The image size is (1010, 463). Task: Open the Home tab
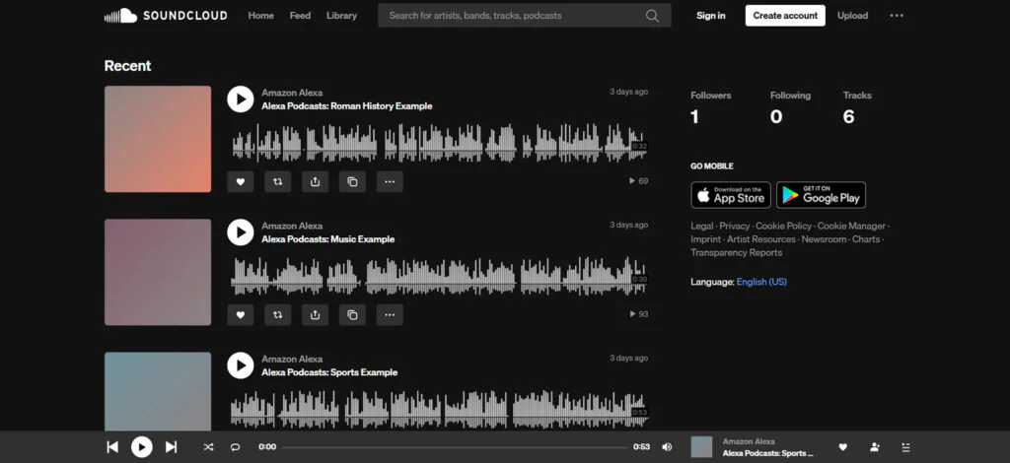[x=260, y=16]
